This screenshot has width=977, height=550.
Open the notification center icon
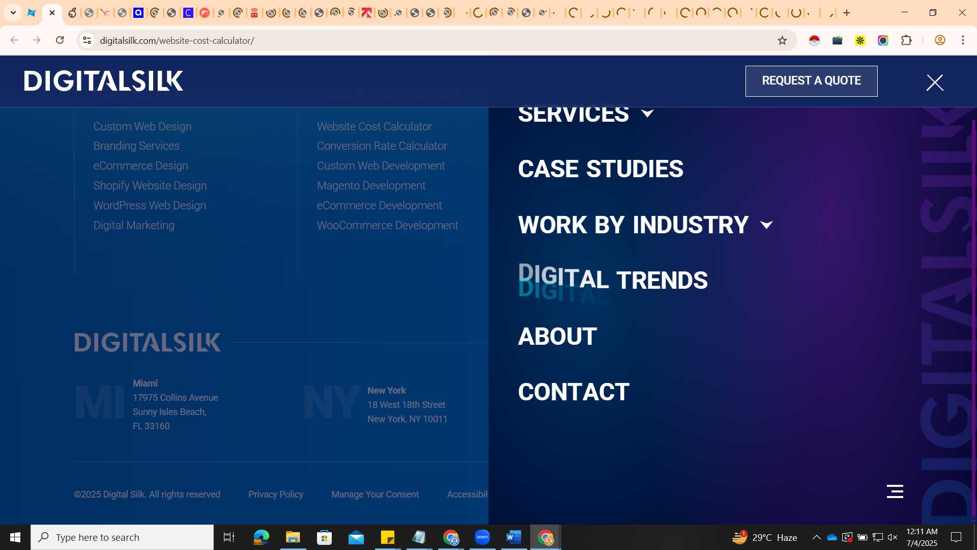(x=956, y=537)
